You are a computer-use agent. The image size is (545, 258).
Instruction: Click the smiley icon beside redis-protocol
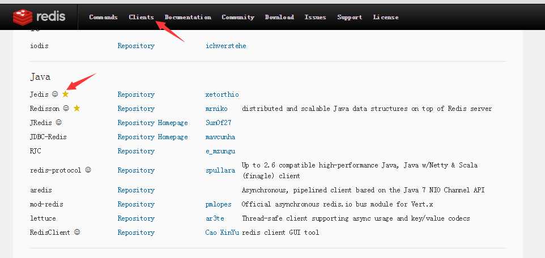pos(88,170)
